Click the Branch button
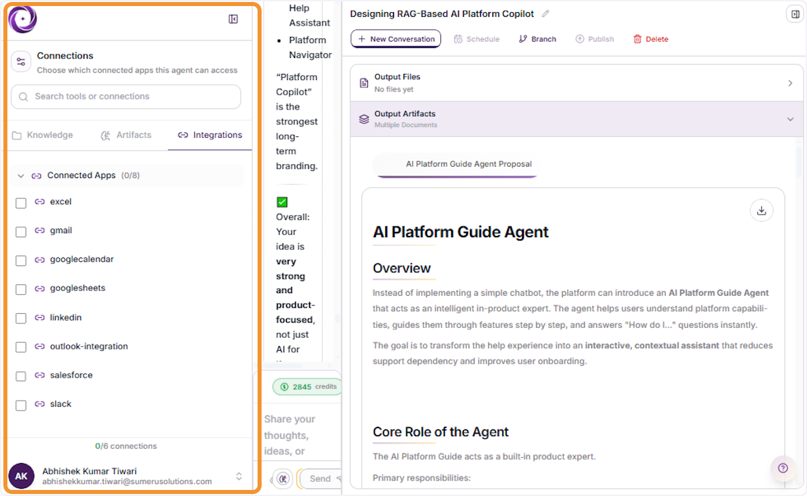The width and height of the screenshot is (807, 496). tap(537, 39)
